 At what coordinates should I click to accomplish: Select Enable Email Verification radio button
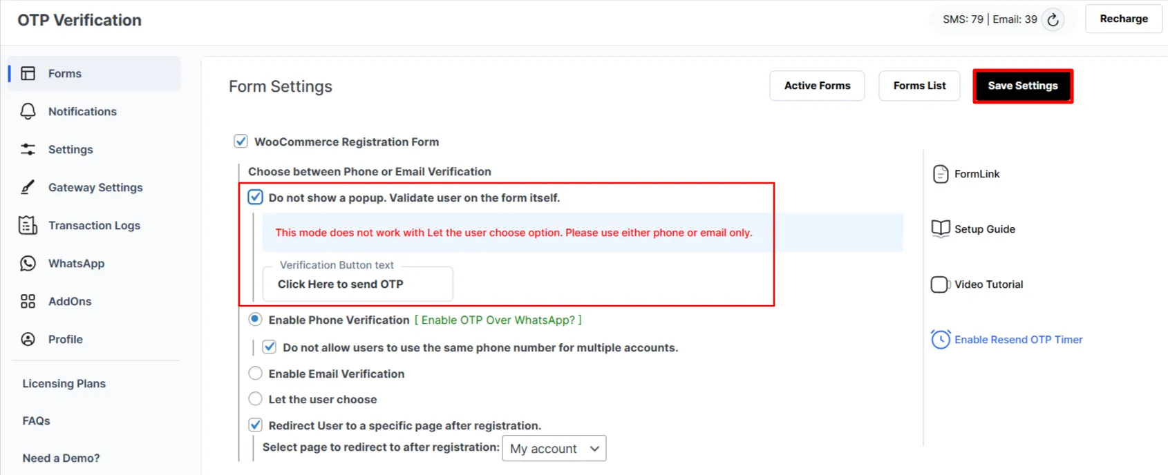click(x=255, y=374)
